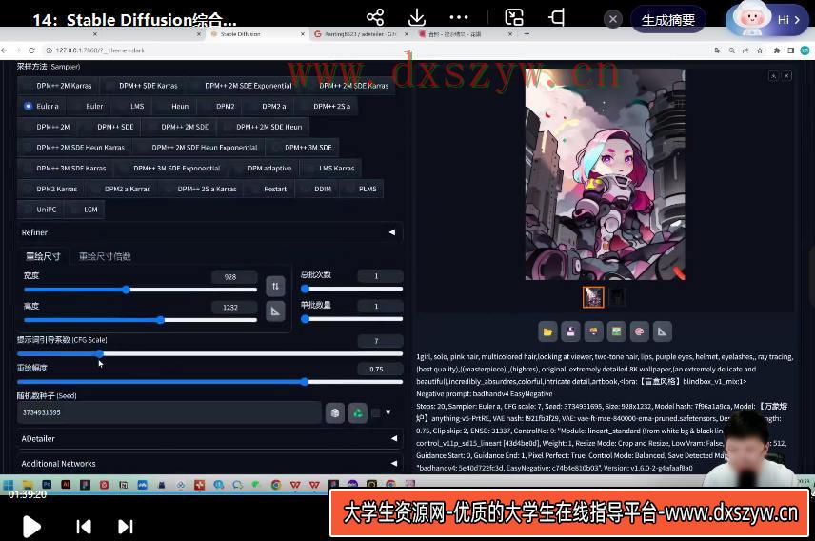Viewport: 815px width, 541px height.
Task: Click the width value field 928
Action: click(x=234, y=277)
